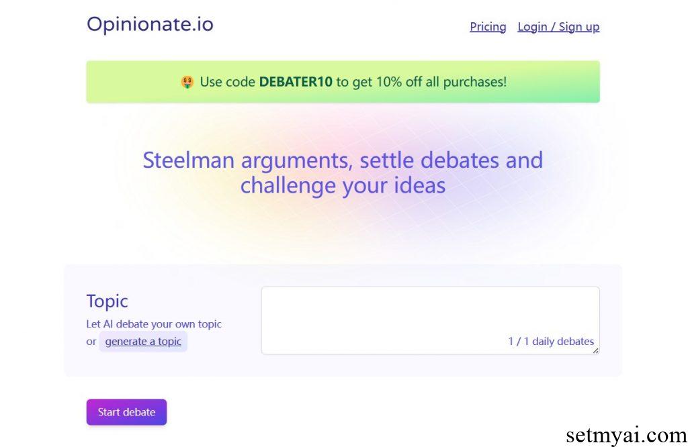Screen dimensions: 688x447
Task: Click the 1 / 1 daily debates counter
Action: [549, 341]
